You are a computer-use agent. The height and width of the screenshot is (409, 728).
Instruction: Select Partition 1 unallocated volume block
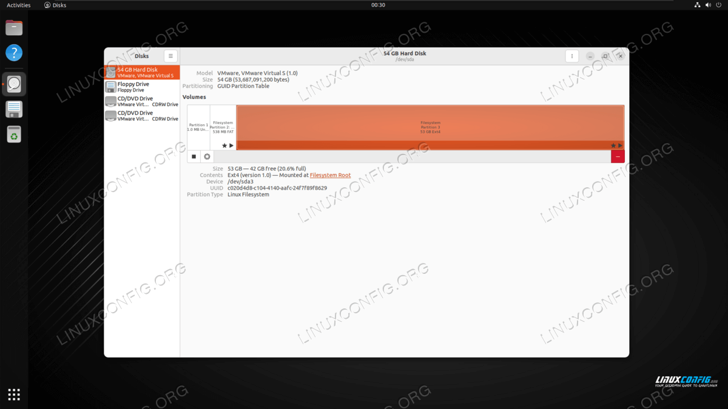click(x=198, y=127)
